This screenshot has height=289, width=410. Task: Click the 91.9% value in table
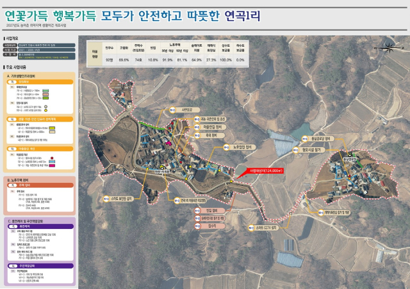pyautogui.click(x=168, y=60)
